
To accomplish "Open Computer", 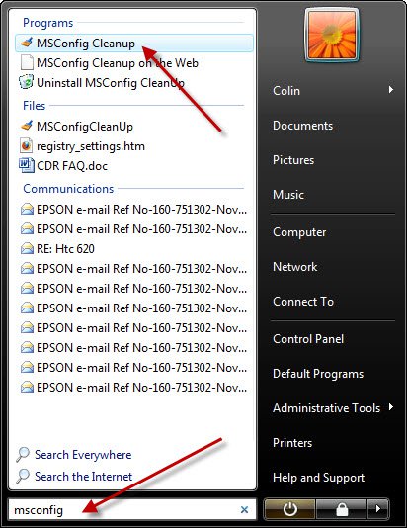I will click(299, 232).
